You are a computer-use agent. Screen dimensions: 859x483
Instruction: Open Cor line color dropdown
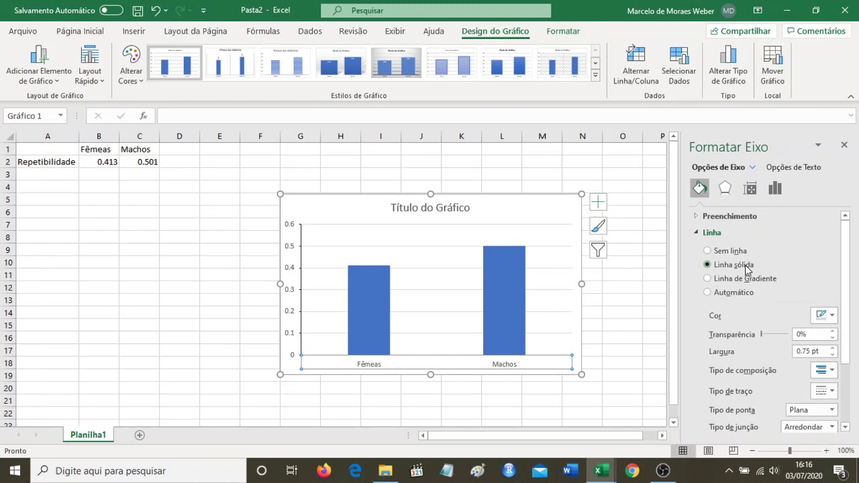(825, 315)
